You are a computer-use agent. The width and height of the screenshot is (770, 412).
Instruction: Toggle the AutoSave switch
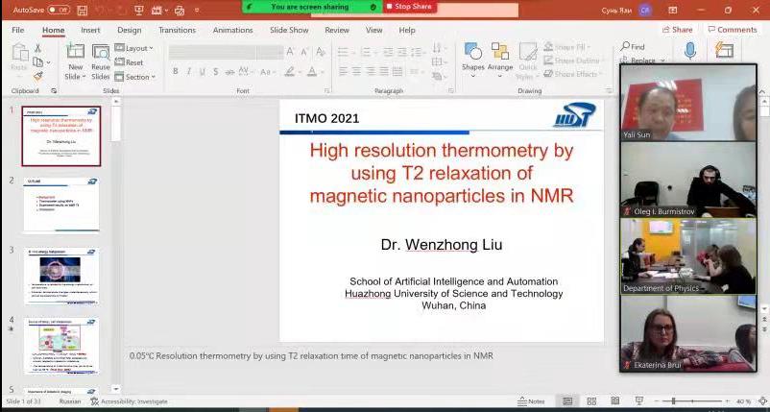point(59,10)
